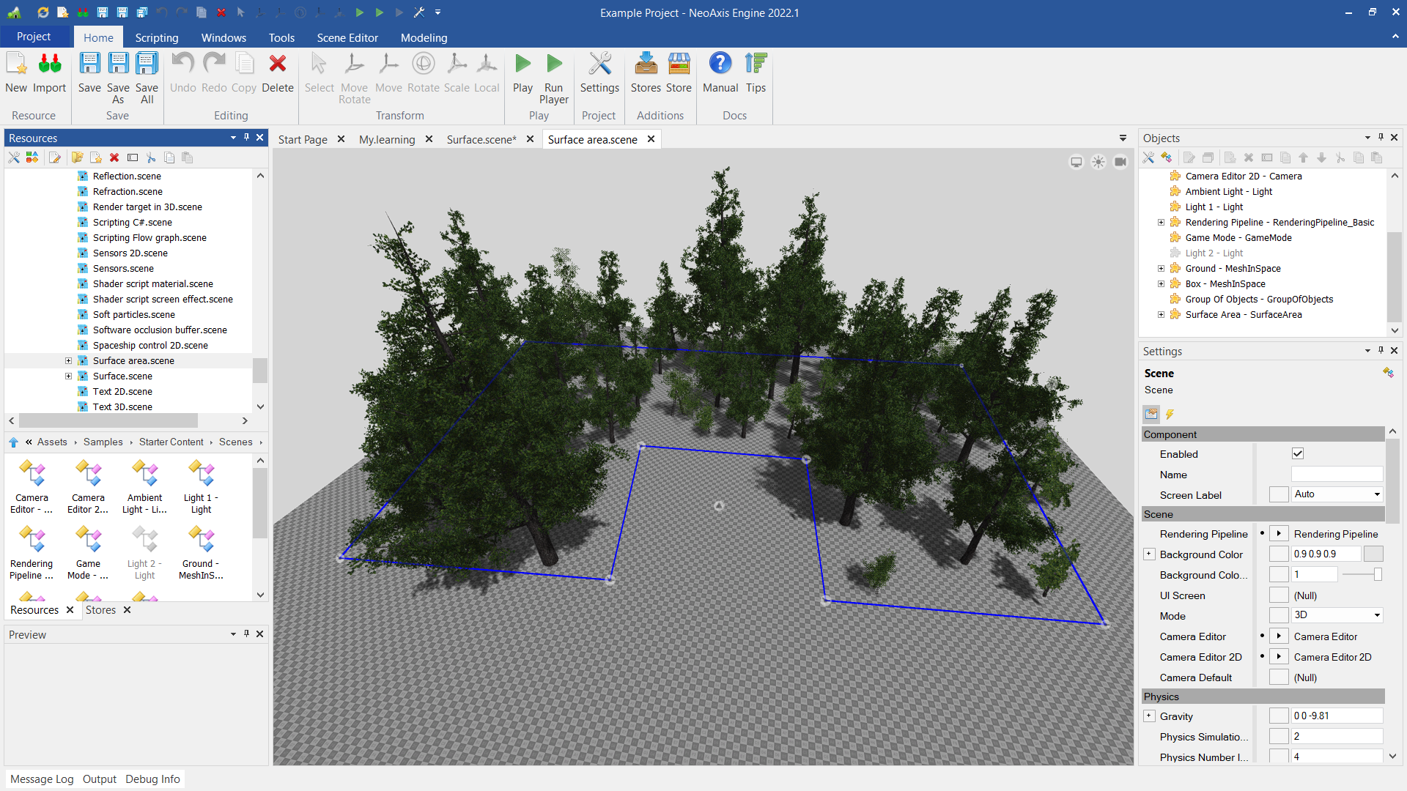This screenshot has height=791, width=1407.
Task: Open the Mode 3D dropdown
Action: point(1337,615)
